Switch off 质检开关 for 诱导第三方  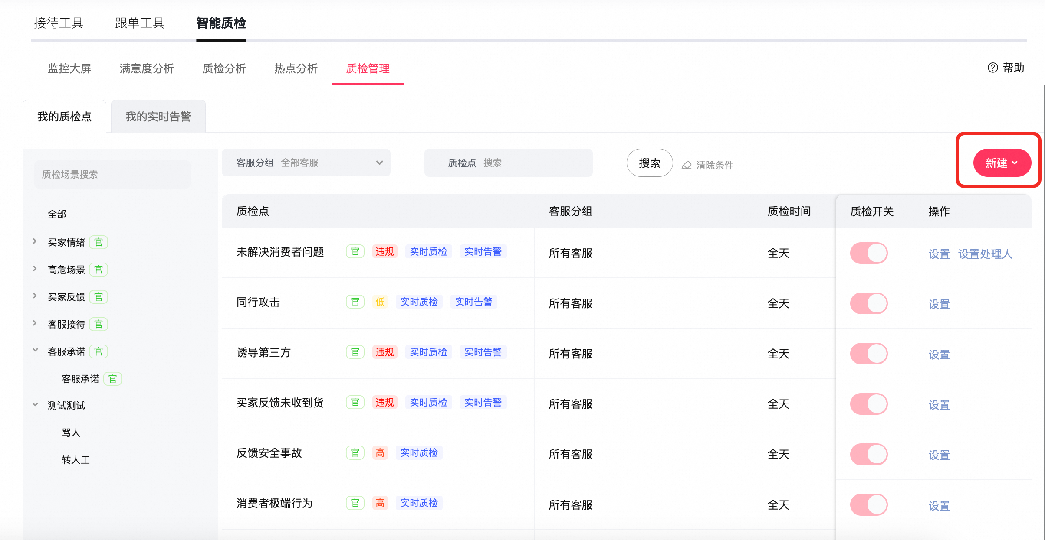pyautogui.click(x=869, y=354)
